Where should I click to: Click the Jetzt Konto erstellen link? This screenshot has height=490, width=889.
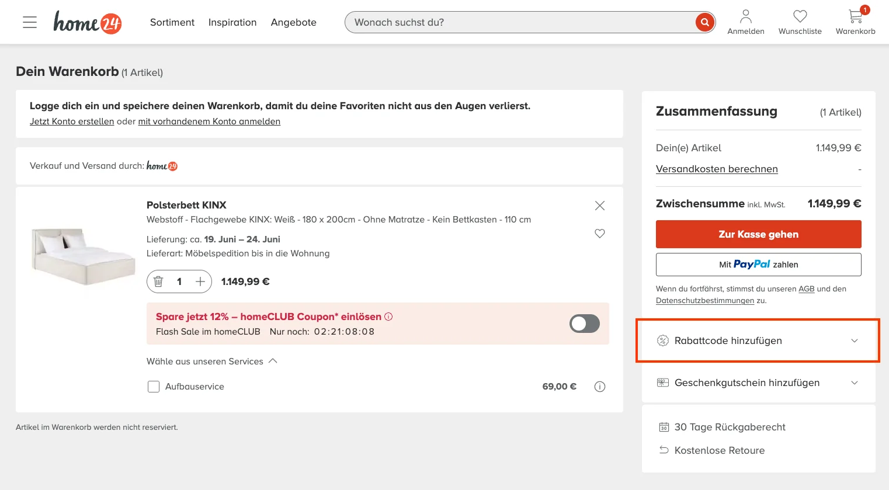pos(72,121)
